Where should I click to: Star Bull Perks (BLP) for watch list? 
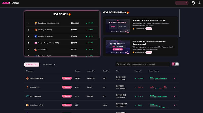click(x=175, y=96)
